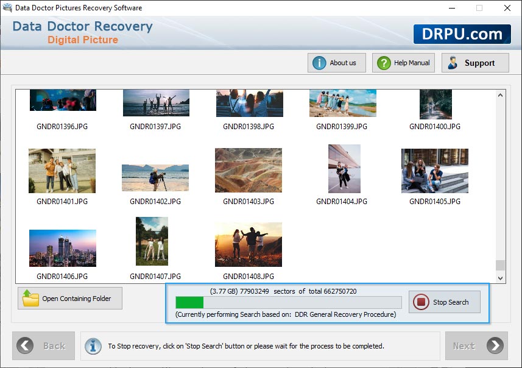Click the file name GNDR01401.JPG
522x368 pixels.
point(62,202)
